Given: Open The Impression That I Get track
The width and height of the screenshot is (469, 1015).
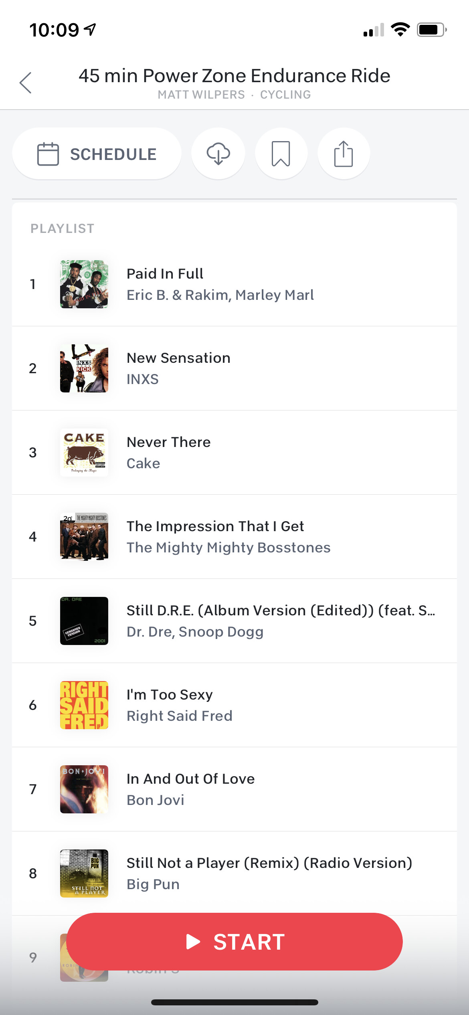Looking at the screenshot, I should (x=215, y=526).
